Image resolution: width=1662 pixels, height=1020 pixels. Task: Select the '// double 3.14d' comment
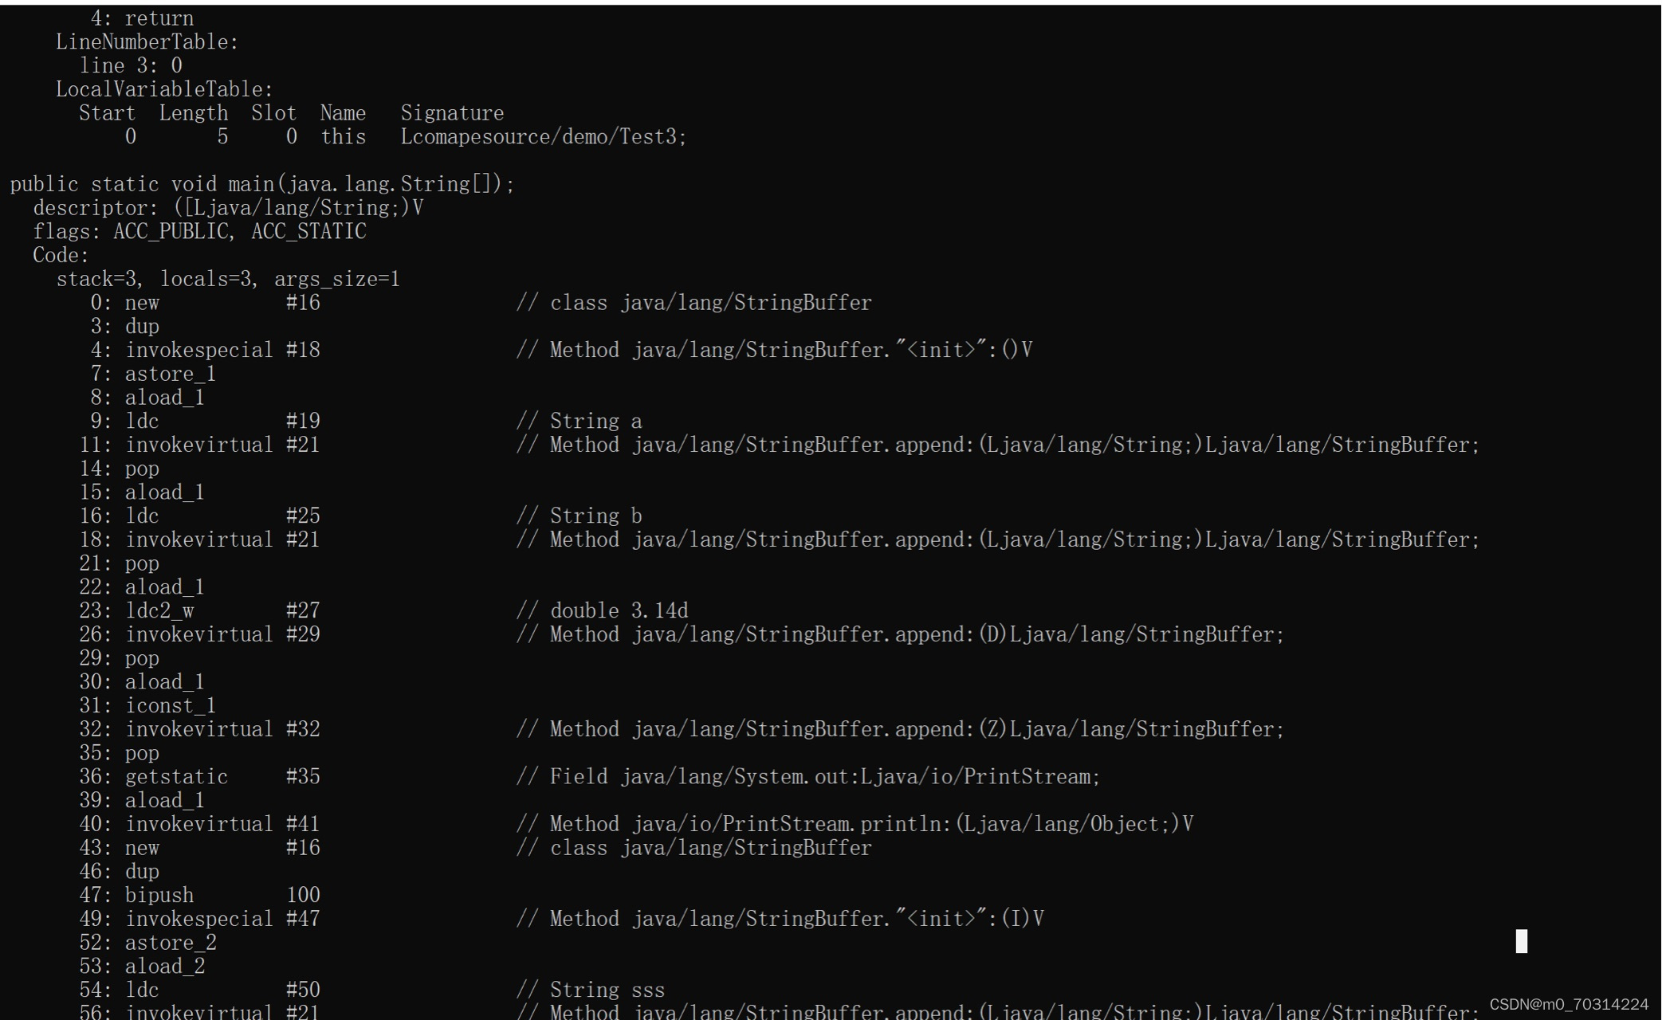(604, 610)
